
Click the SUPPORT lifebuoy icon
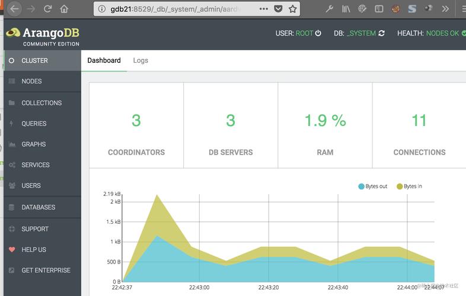pyautogui.click(x=12, y=229)
